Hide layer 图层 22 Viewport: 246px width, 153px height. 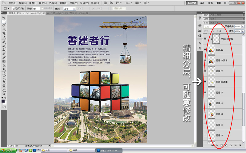pyautogui.click(x=205, y=71)
